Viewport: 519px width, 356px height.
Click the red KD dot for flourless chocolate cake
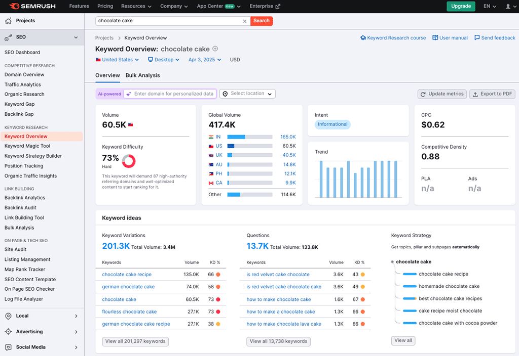point(218,312)
